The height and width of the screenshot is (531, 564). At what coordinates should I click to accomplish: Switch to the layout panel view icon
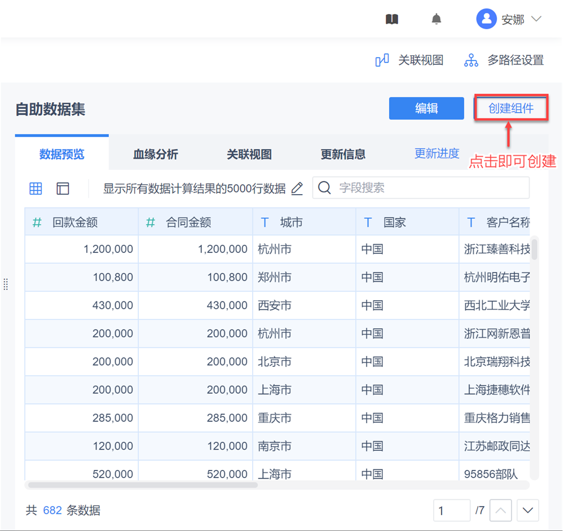click(x=63, y=188)
